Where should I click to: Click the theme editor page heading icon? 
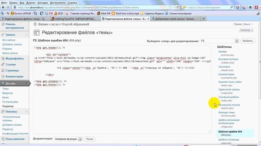tap(37, 32)
